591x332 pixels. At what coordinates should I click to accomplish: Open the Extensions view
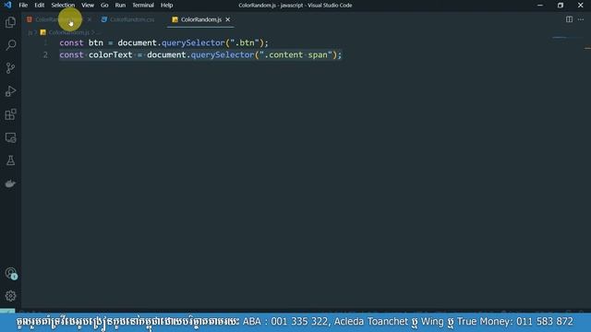point(10,114)
